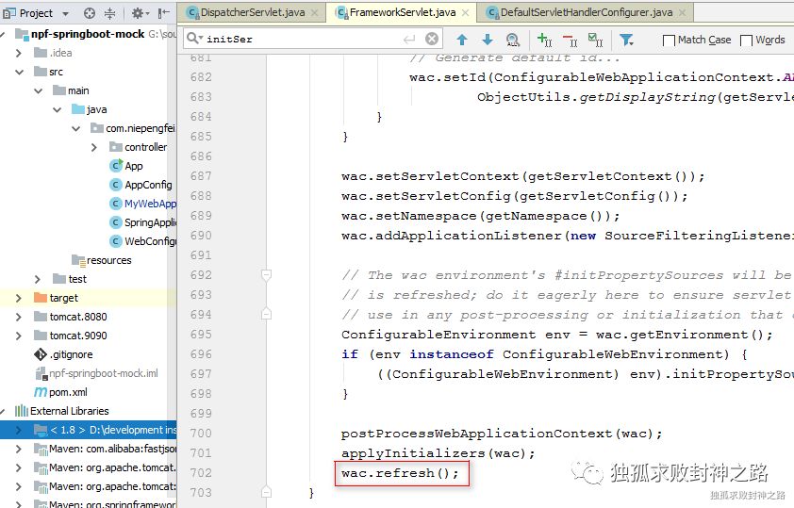Enable the Words checkbox
794x508 pixels.
pos(746,41)
